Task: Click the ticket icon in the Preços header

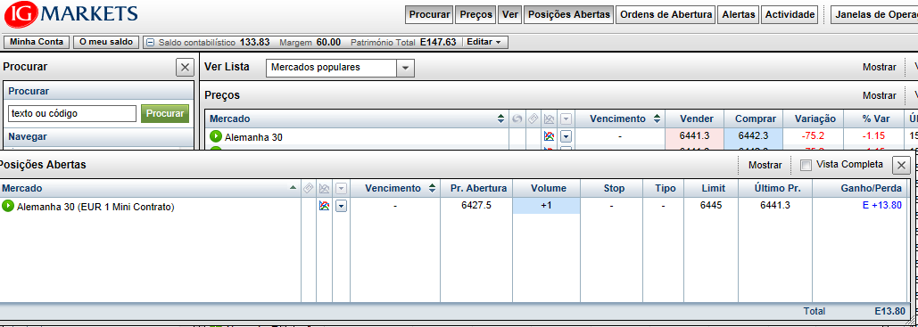Action: tap(533, 119)
